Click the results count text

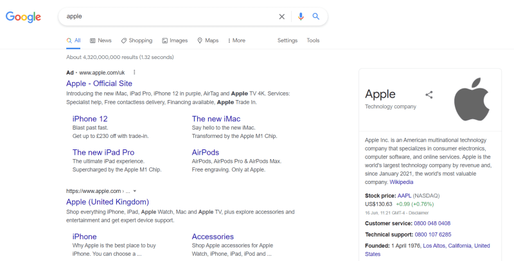pyautogui.click(x=120, y=57)
